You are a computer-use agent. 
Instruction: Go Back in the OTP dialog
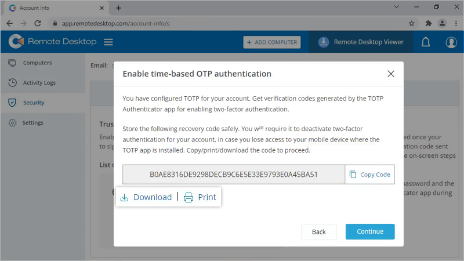point(318,231)
